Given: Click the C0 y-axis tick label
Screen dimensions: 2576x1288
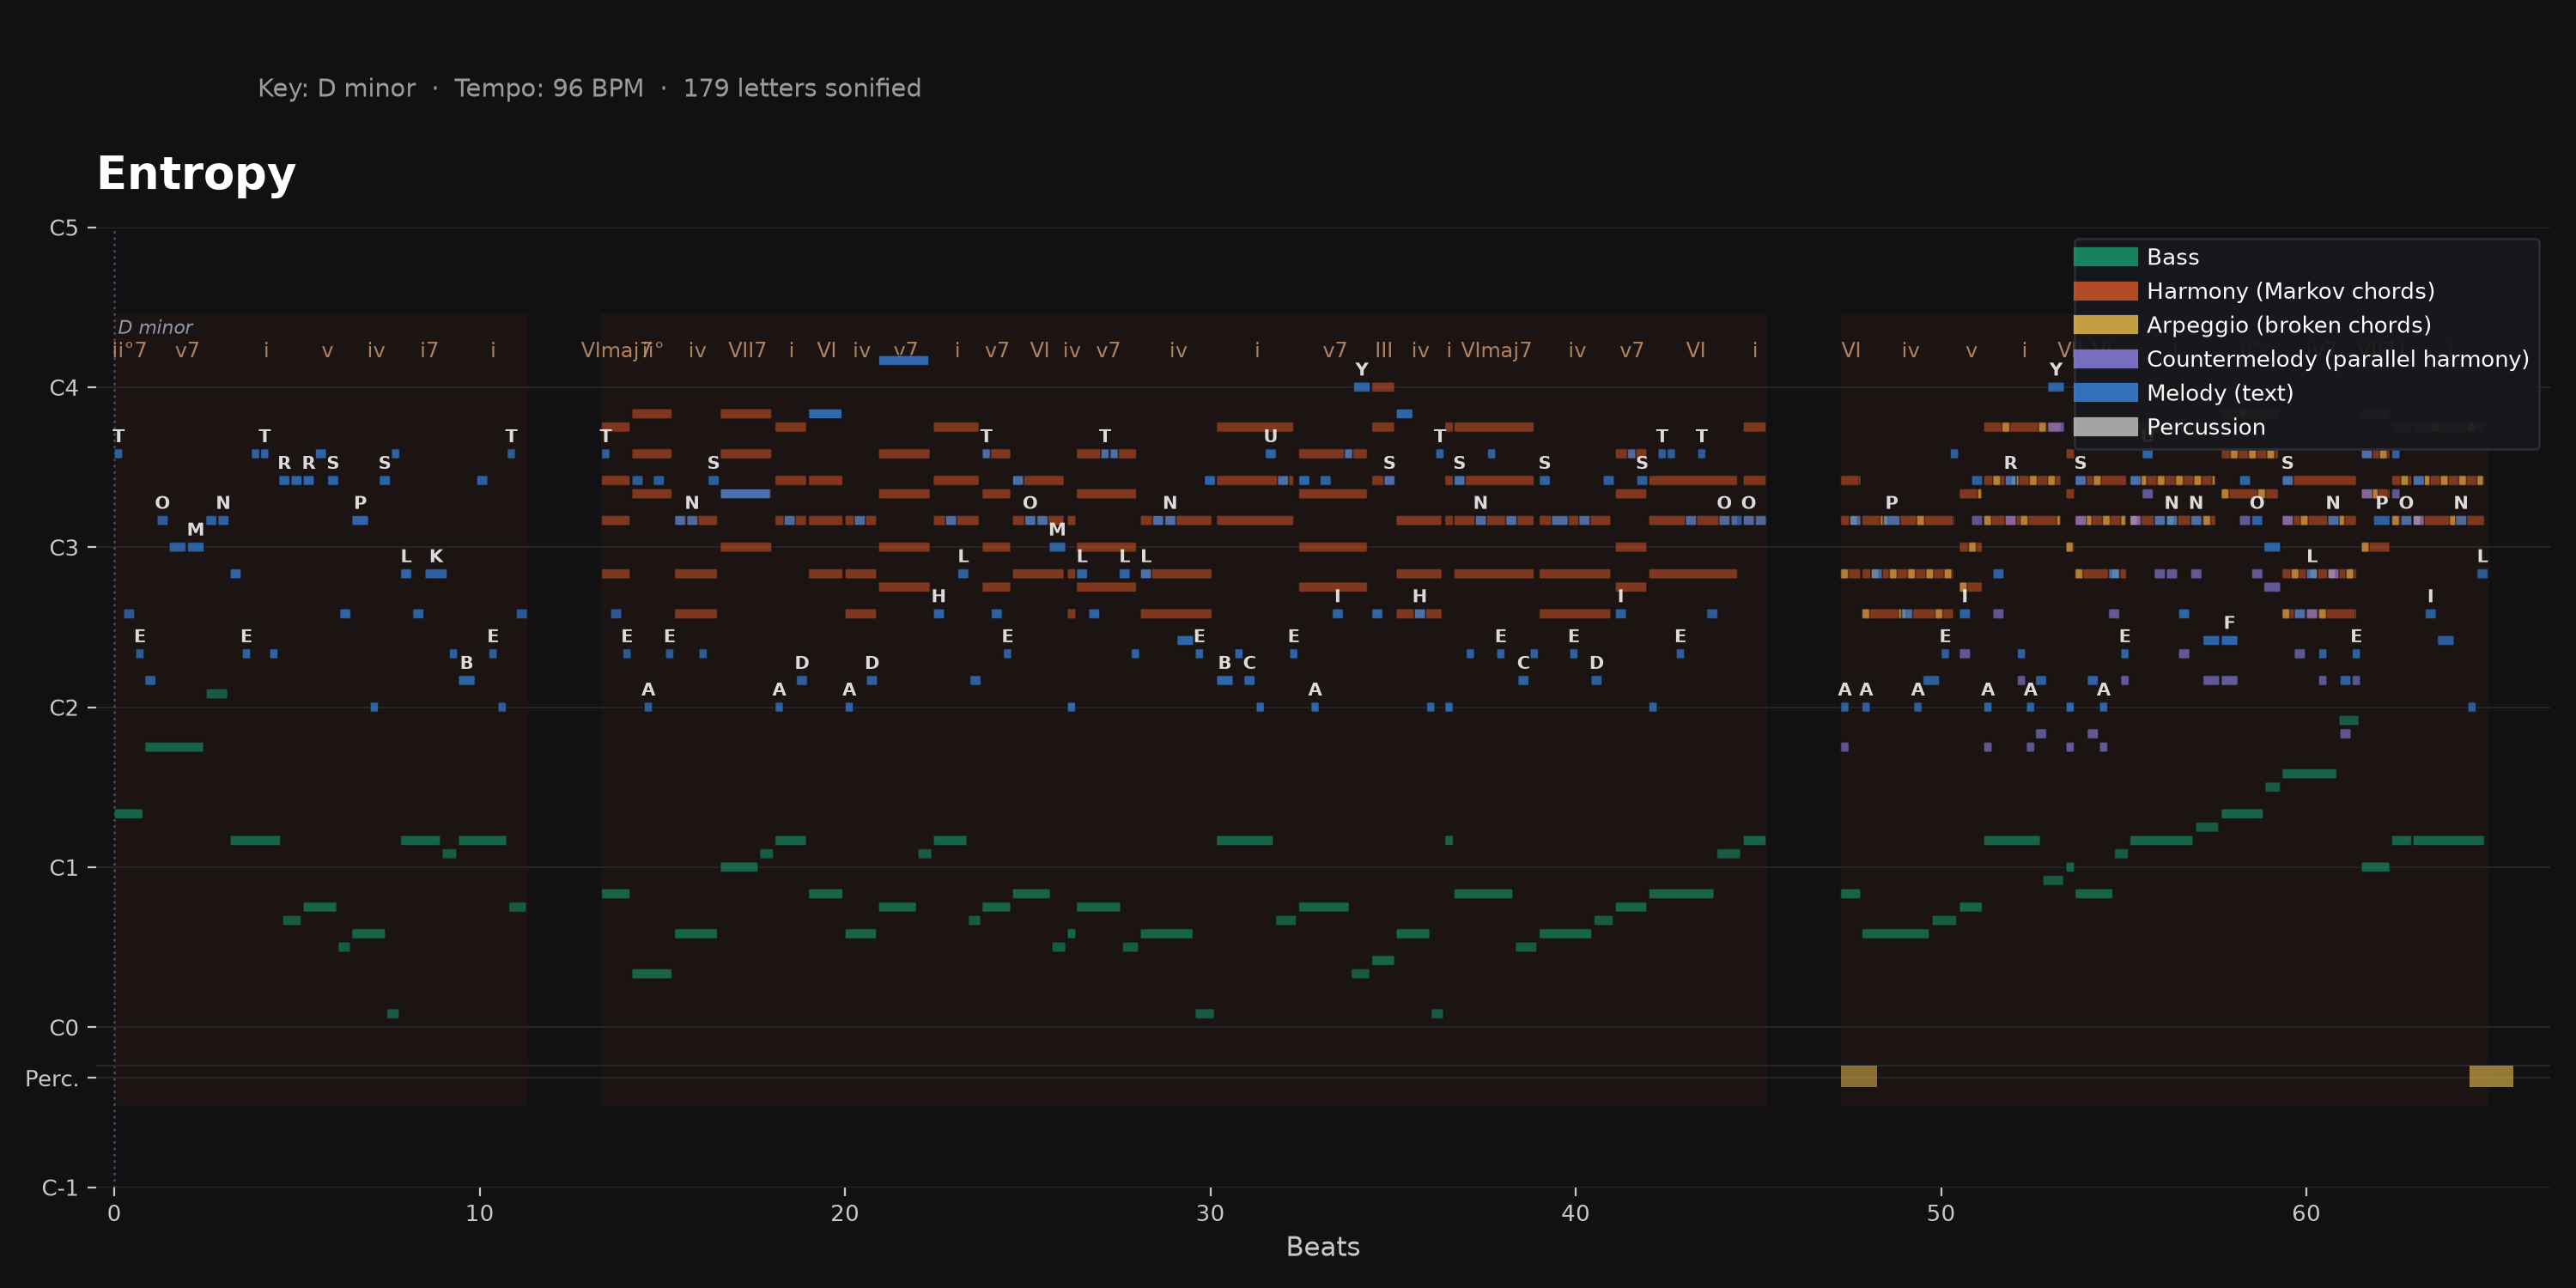Looking at the screenshot, I should [64, 1028].
